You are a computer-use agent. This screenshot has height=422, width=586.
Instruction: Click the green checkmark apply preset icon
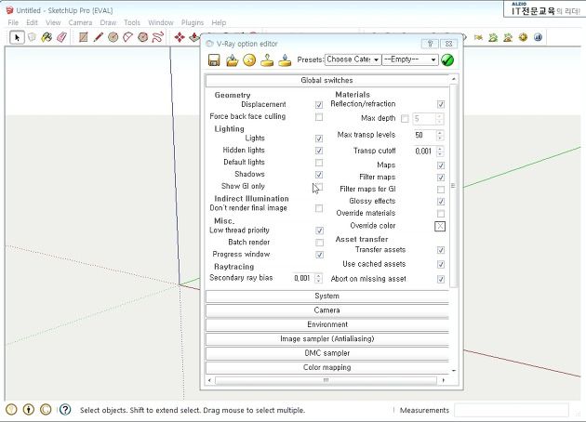[447, 59]
